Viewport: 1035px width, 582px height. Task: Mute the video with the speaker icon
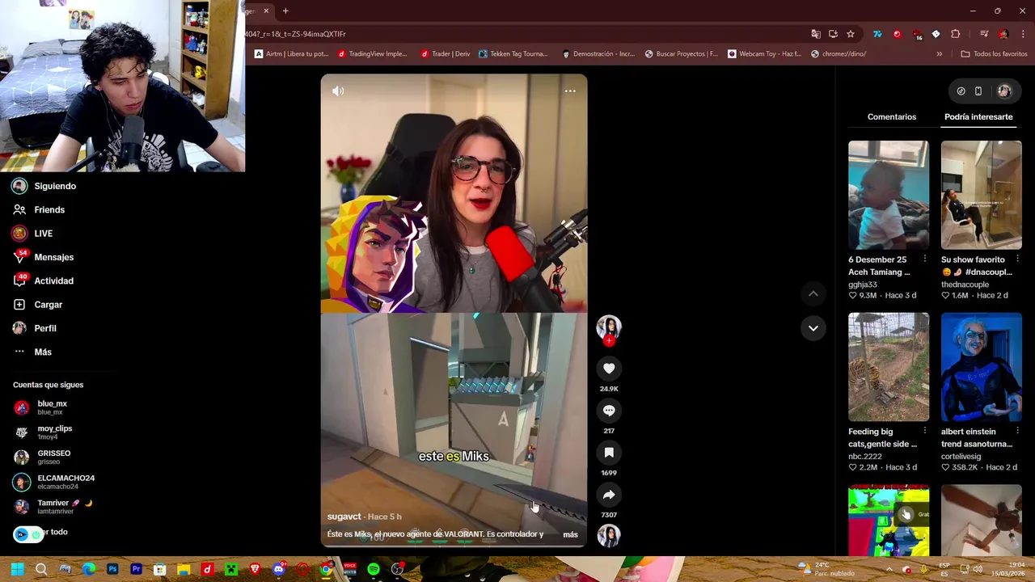(338, 91)
